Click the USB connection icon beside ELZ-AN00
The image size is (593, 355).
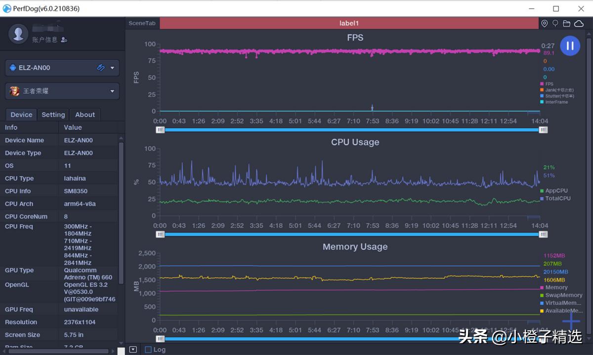[x=101, y=68]
